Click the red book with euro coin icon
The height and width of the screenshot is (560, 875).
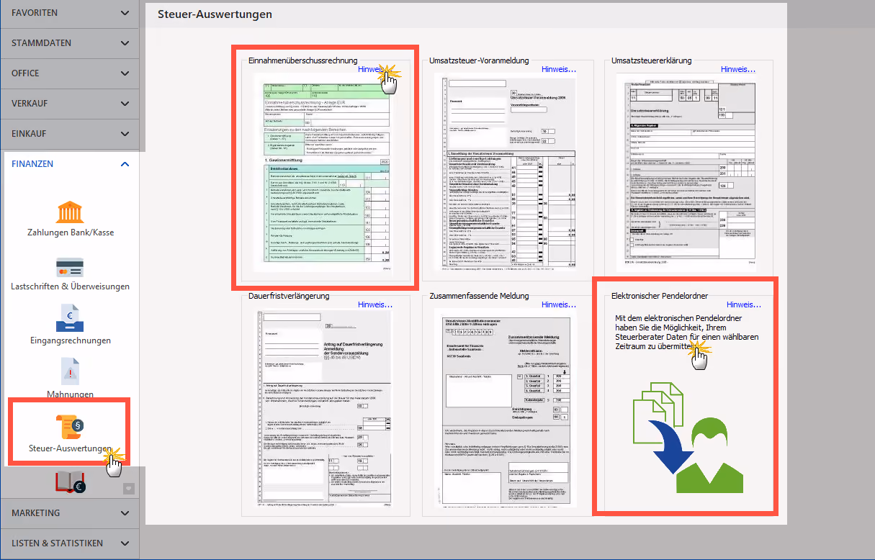pos(71,484)
